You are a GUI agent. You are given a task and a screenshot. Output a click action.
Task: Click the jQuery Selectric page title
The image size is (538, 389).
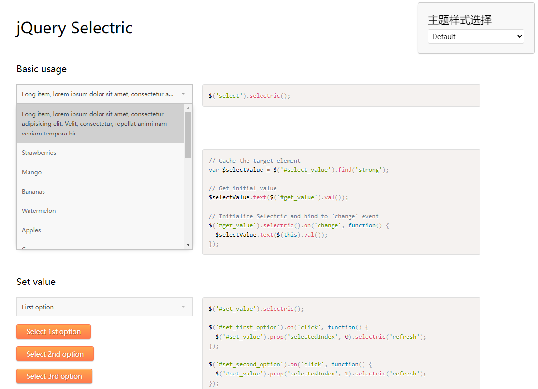pos(74,28)
